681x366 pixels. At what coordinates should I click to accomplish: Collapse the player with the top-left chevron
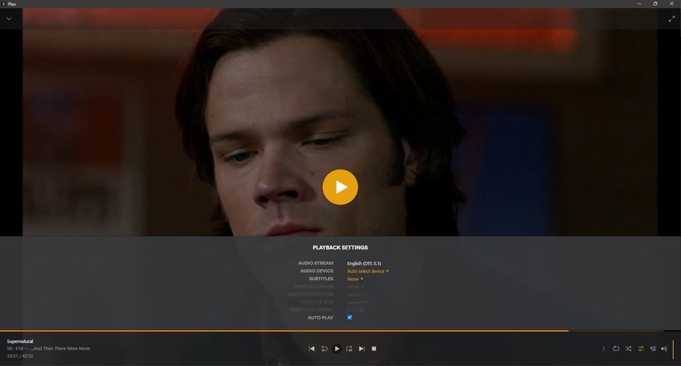(8, 18)
